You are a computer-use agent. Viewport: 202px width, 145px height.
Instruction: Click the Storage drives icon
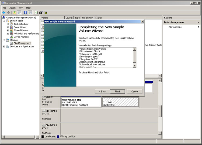(8, 40)
